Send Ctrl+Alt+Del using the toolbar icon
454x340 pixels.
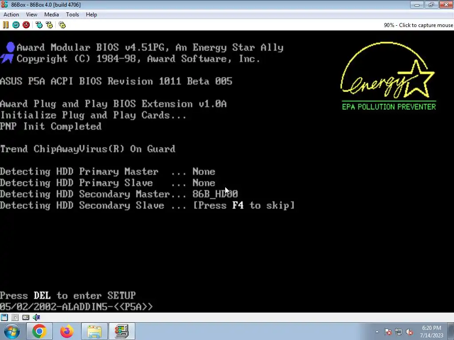tap(39, 25)
